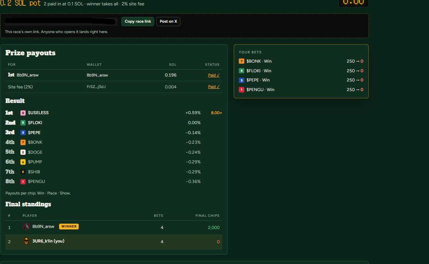This screenshot has height=264, width=429.
Task: Click the $SHIB name in Result list
Action: point(34,172)
